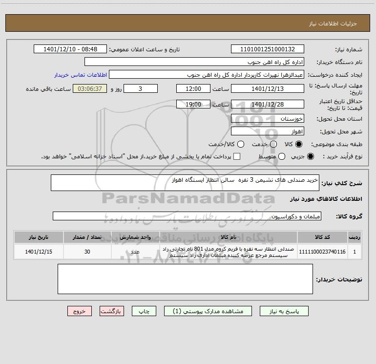Click the خروج exit button
The width and height of the screenshot is (376, 364).
click(80, 311)
